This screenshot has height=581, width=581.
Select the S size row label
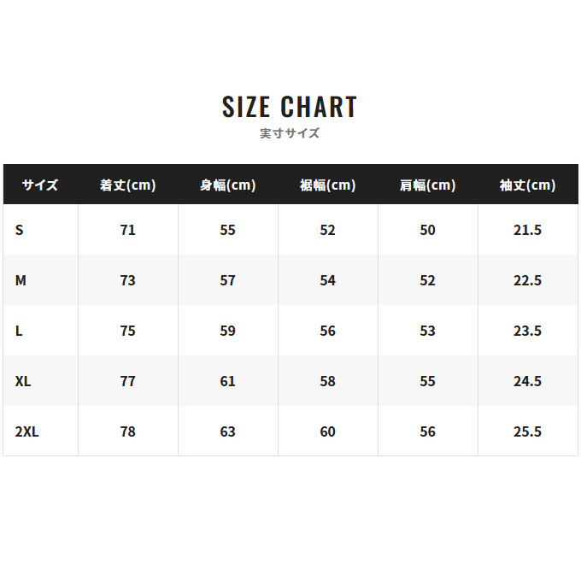tap(20, 230)
